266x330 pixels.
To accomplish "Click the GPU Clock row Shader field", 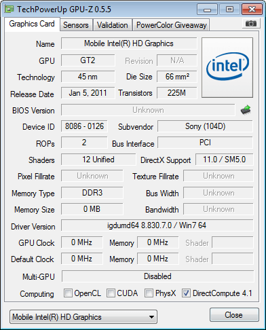I will (x=233, y=242).
